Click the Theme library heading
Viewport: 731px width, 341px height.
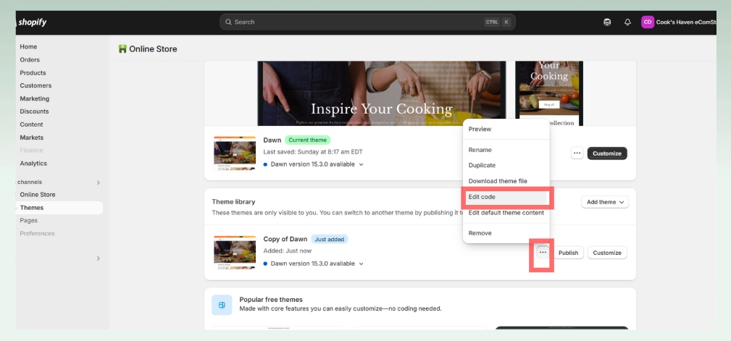233,202
